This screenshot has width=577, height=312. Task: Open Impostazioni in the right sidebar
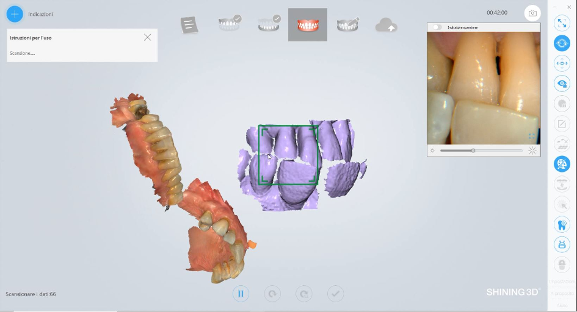(562, 282)
